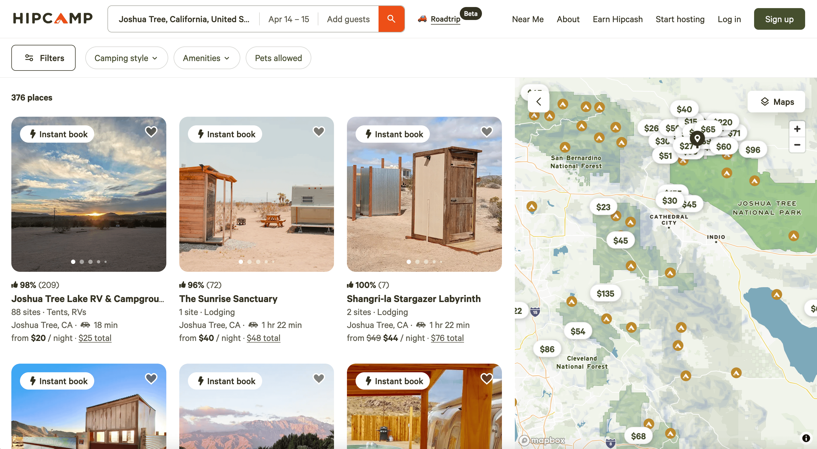Favorite The Sunrise Sanctuary with heart icon
The height and width of the screenshot is (449, 817).
319,131
